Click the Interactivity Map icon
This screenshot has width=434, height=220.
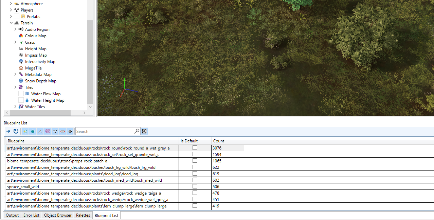[x=21, y=62]
